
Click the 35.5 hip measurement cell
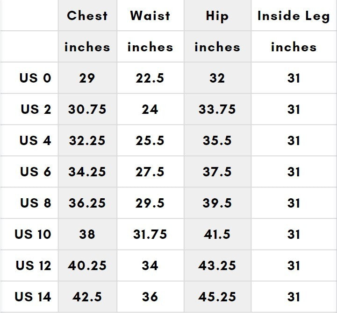tap(217, 140)
